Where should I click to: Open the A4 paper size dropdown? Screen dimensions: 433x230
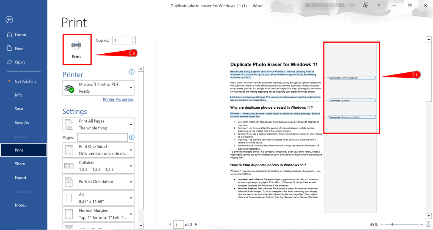coord(99,198)
